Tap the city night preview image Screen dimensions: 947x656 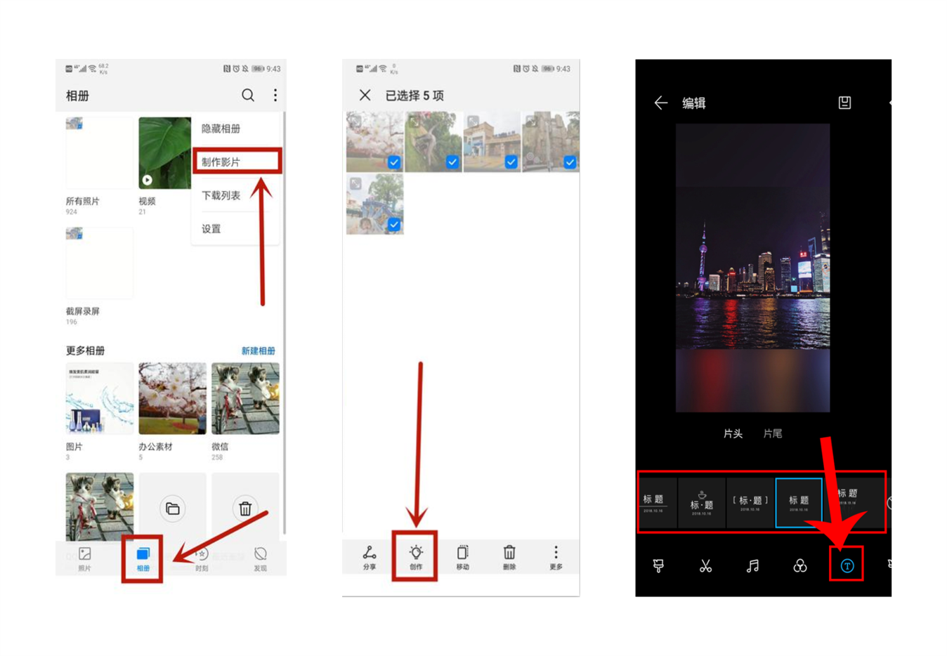point(752,268)
